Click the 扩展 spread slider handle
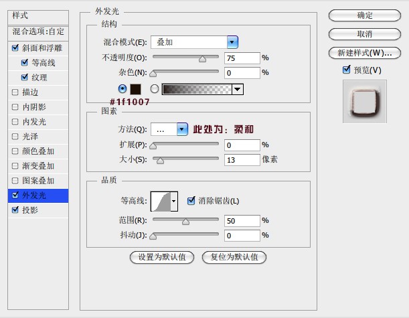 click(153, 146)
